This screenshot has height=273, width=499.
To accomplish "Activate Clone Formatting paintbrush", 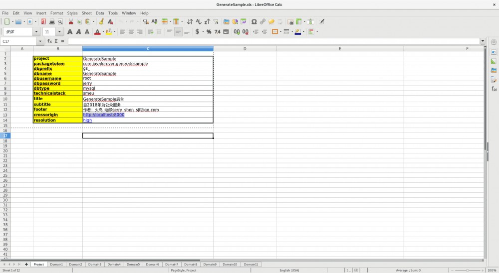I will tap(101, 21).
